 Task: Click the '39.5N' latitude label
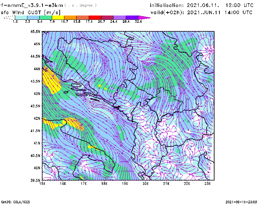coord(35,181)
